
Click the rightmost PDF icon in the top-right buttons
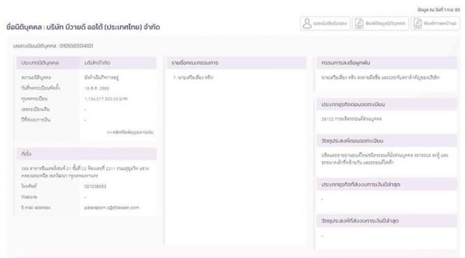(x=418, y=23)
